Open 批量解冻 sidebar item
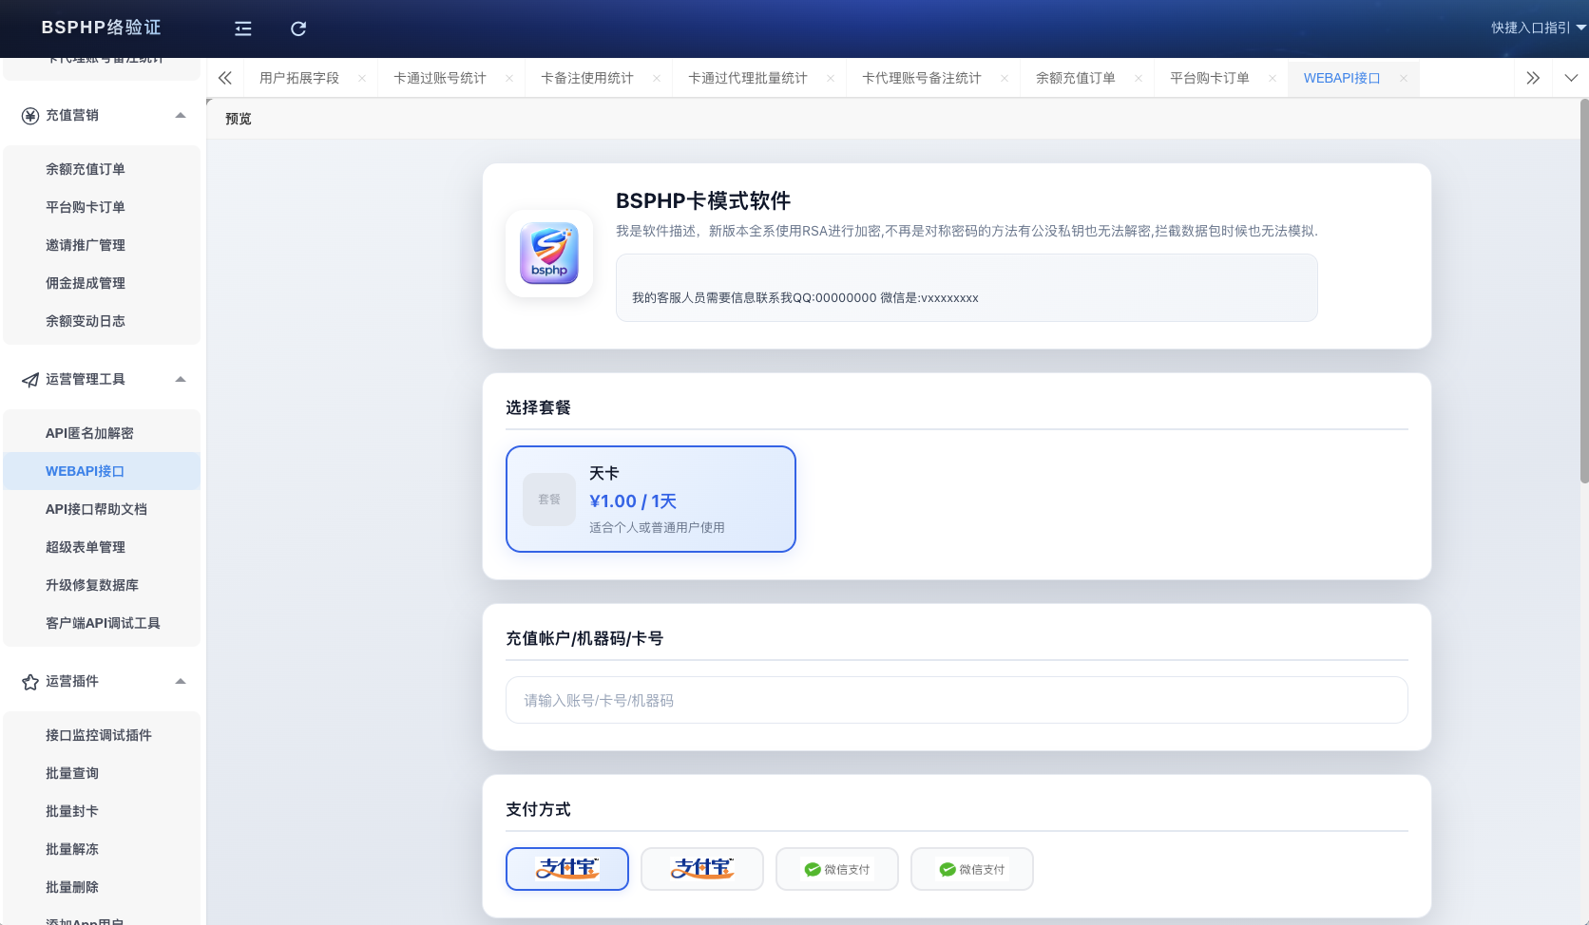 [102, 849]
